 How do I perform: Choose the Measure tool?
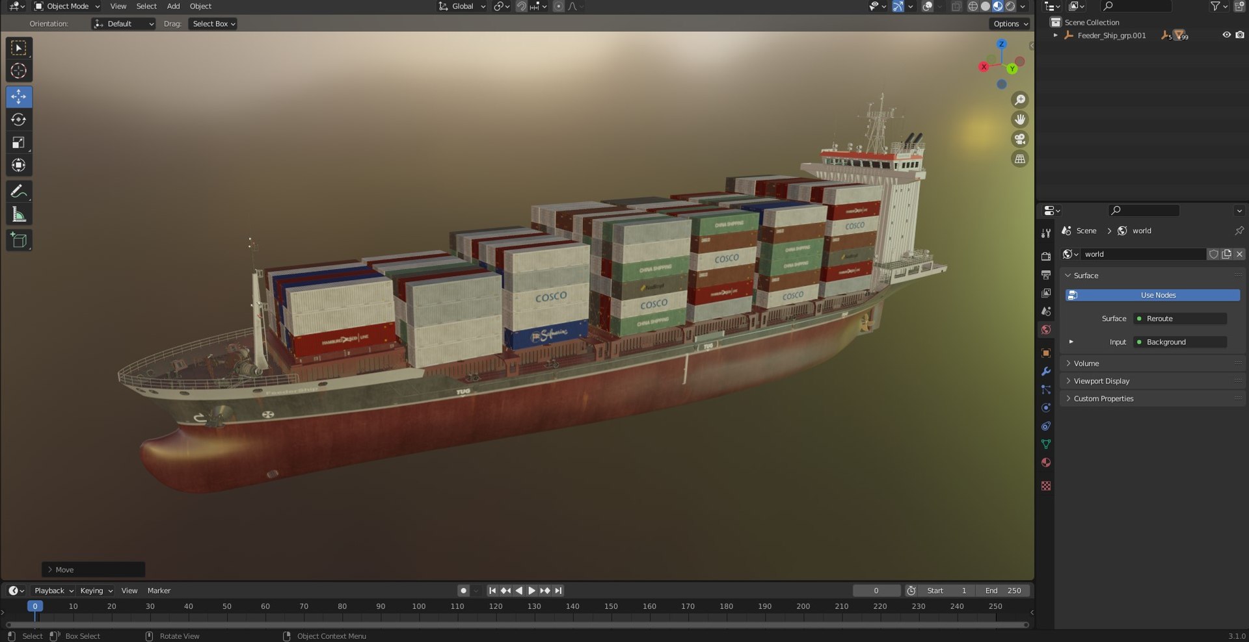pyautogui.click(x=19, y=214)
